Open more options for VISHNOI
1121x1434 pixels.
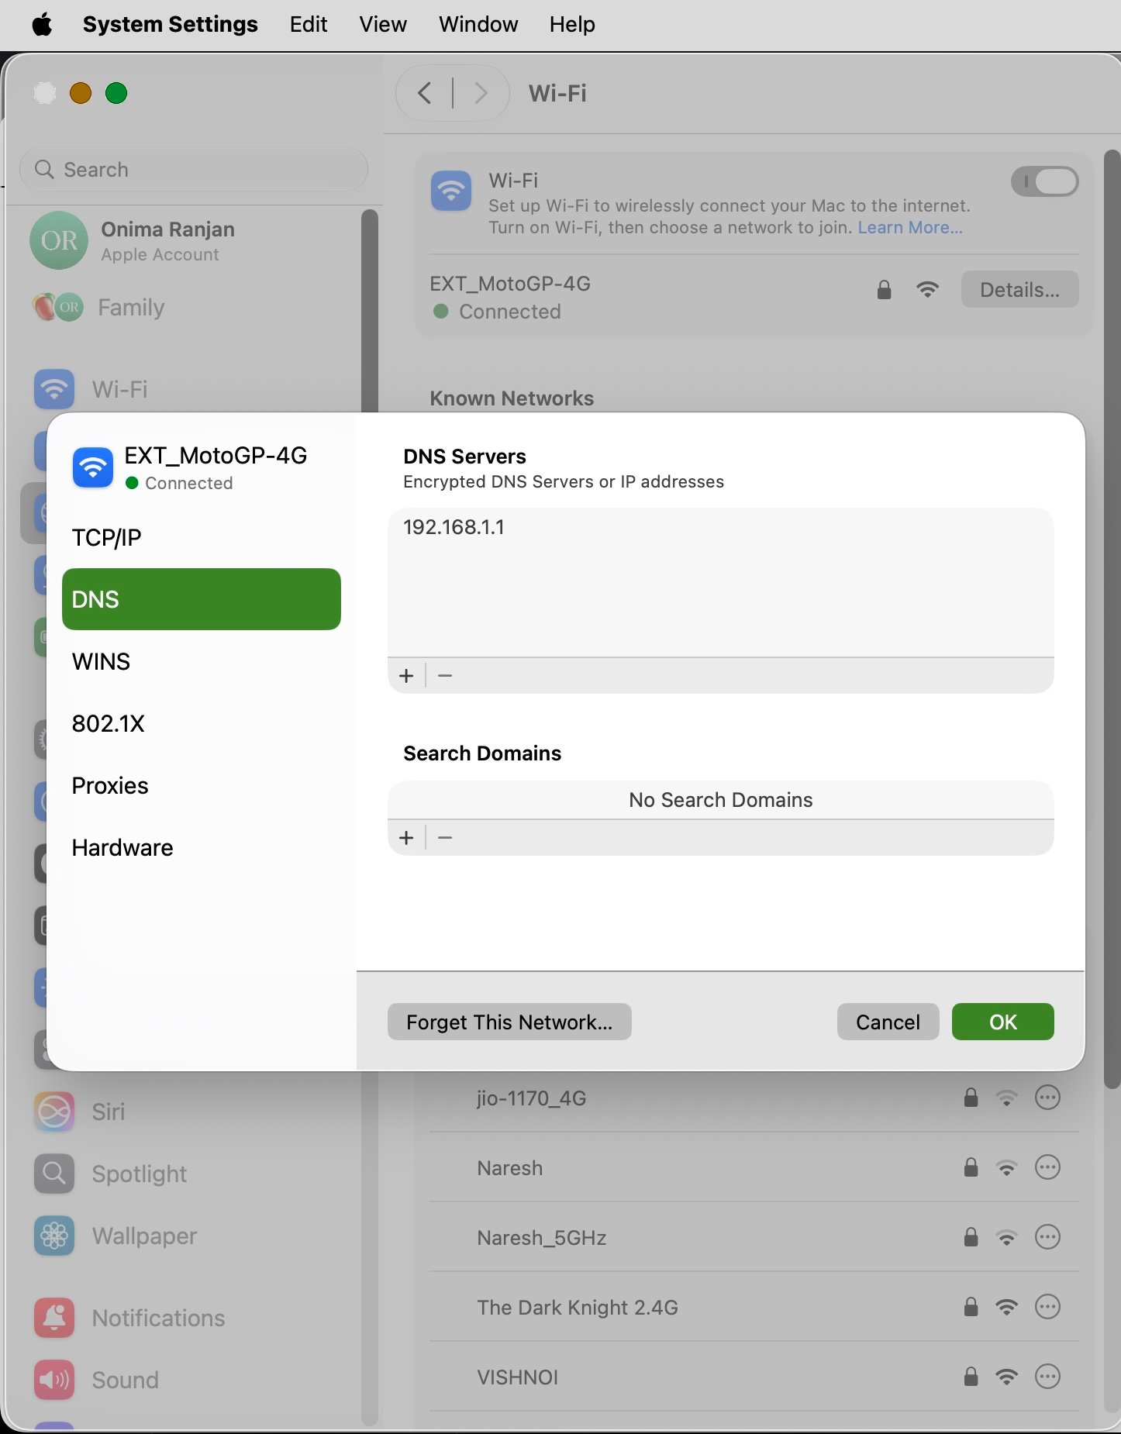[1047, 1377]
